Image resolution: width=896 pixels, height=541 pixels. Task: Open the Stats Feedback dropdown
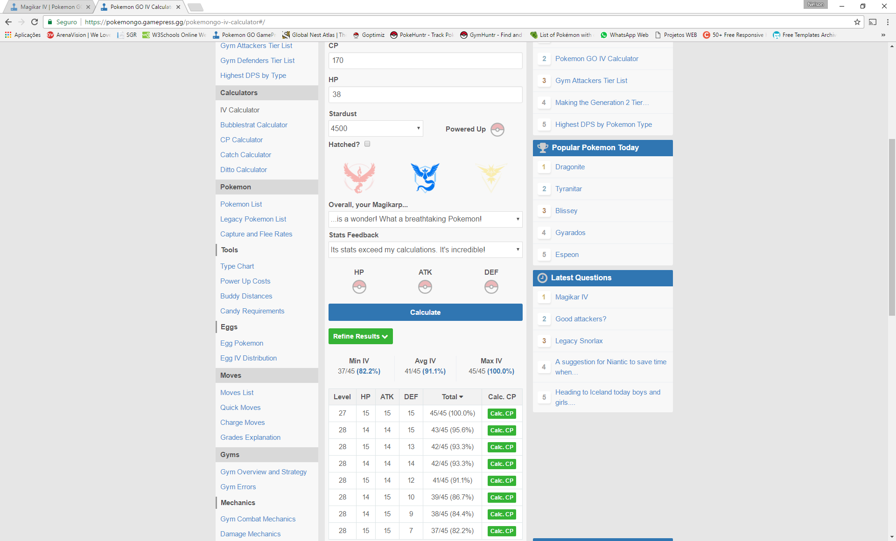click(x=425, y=250)
